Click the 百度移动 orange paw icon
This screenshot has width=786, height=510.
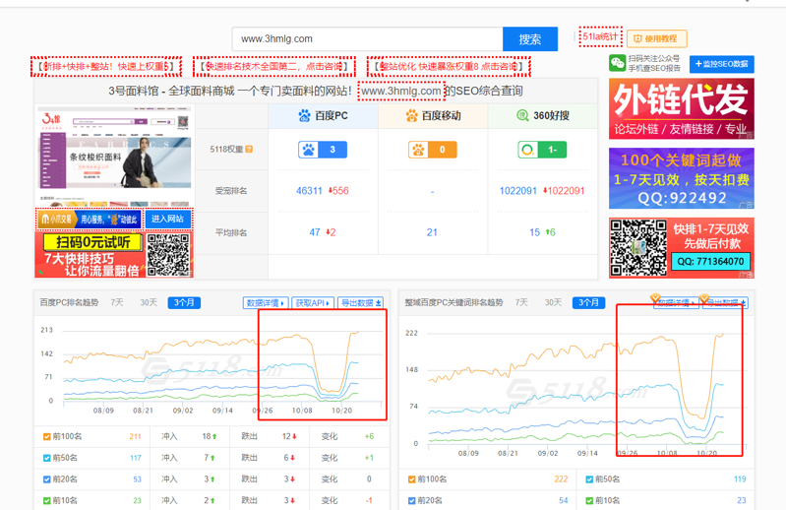411,116
